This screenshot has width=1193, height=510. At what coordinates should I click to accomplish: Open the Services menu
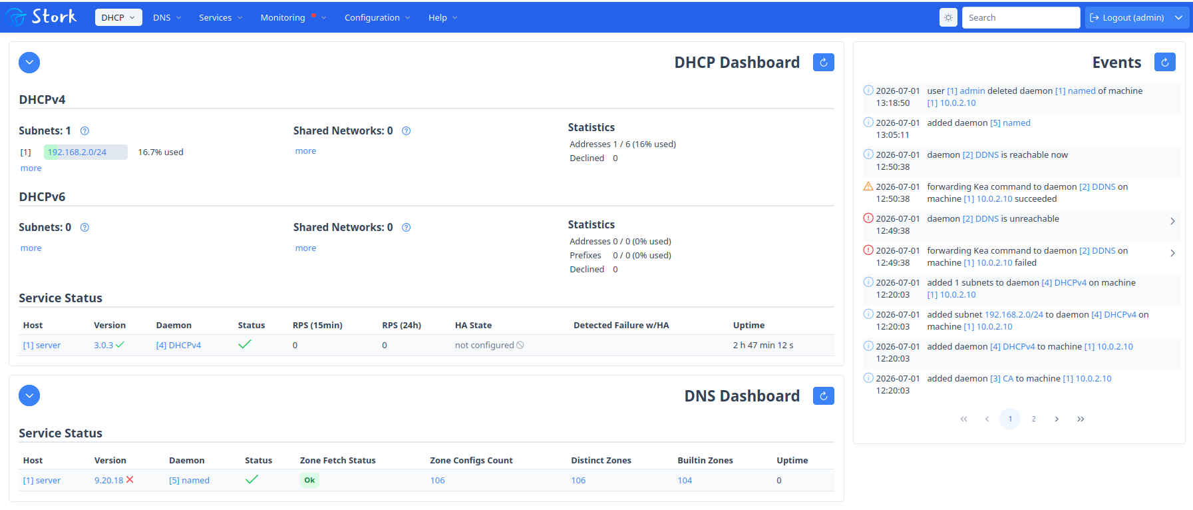[x=220, y=17]
